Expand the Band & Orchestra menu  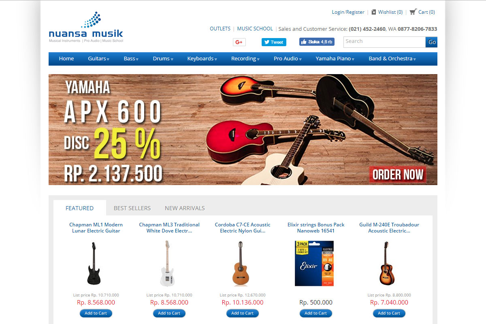tap(392, 59)
